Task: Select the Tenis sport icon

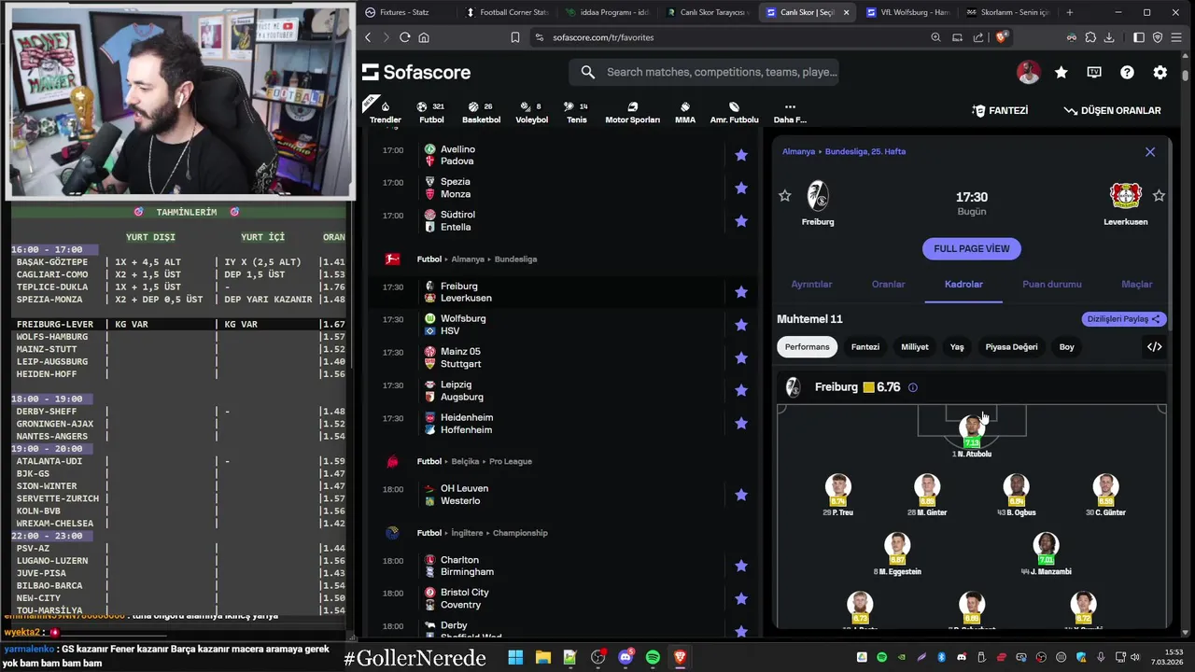Action: click(577, 112)
